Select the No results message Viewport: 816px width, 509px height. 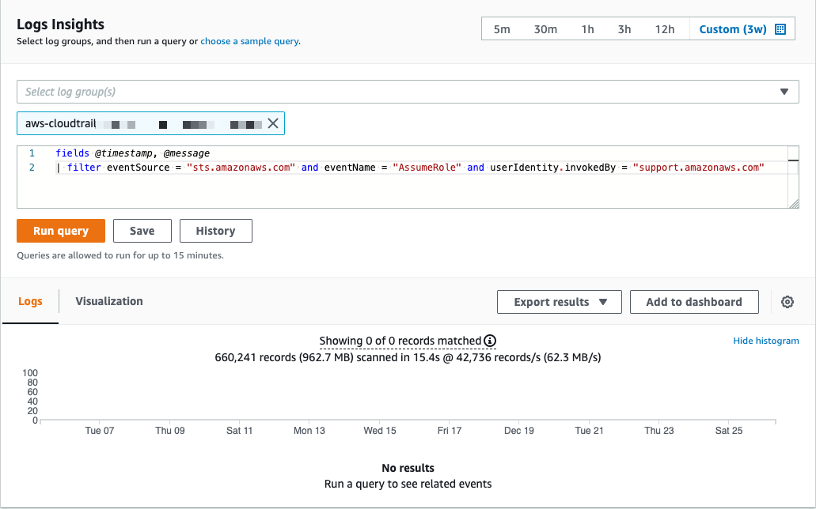tap(408, 468)
